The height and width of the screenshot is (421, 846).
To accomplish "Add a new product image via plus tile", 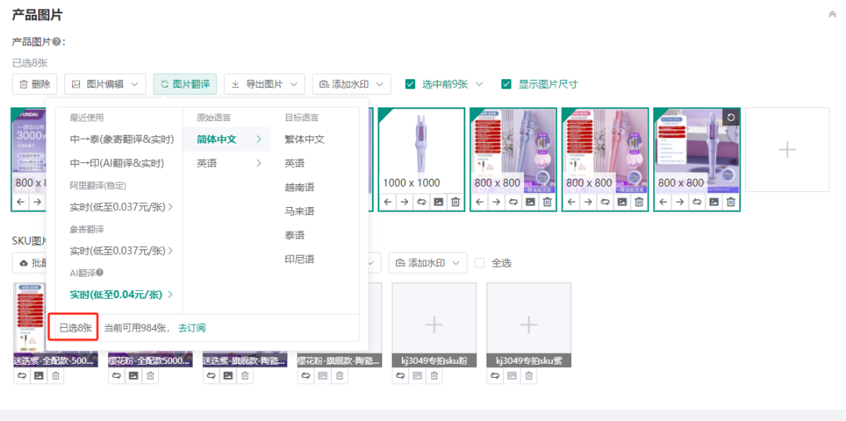I will point(787,150).
